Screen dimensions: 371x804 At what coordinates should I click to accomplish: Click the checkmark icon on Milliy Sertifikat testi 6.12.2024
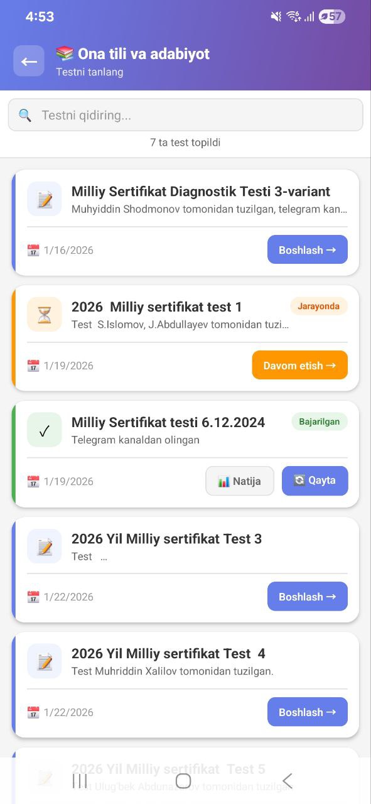point(44,430)
